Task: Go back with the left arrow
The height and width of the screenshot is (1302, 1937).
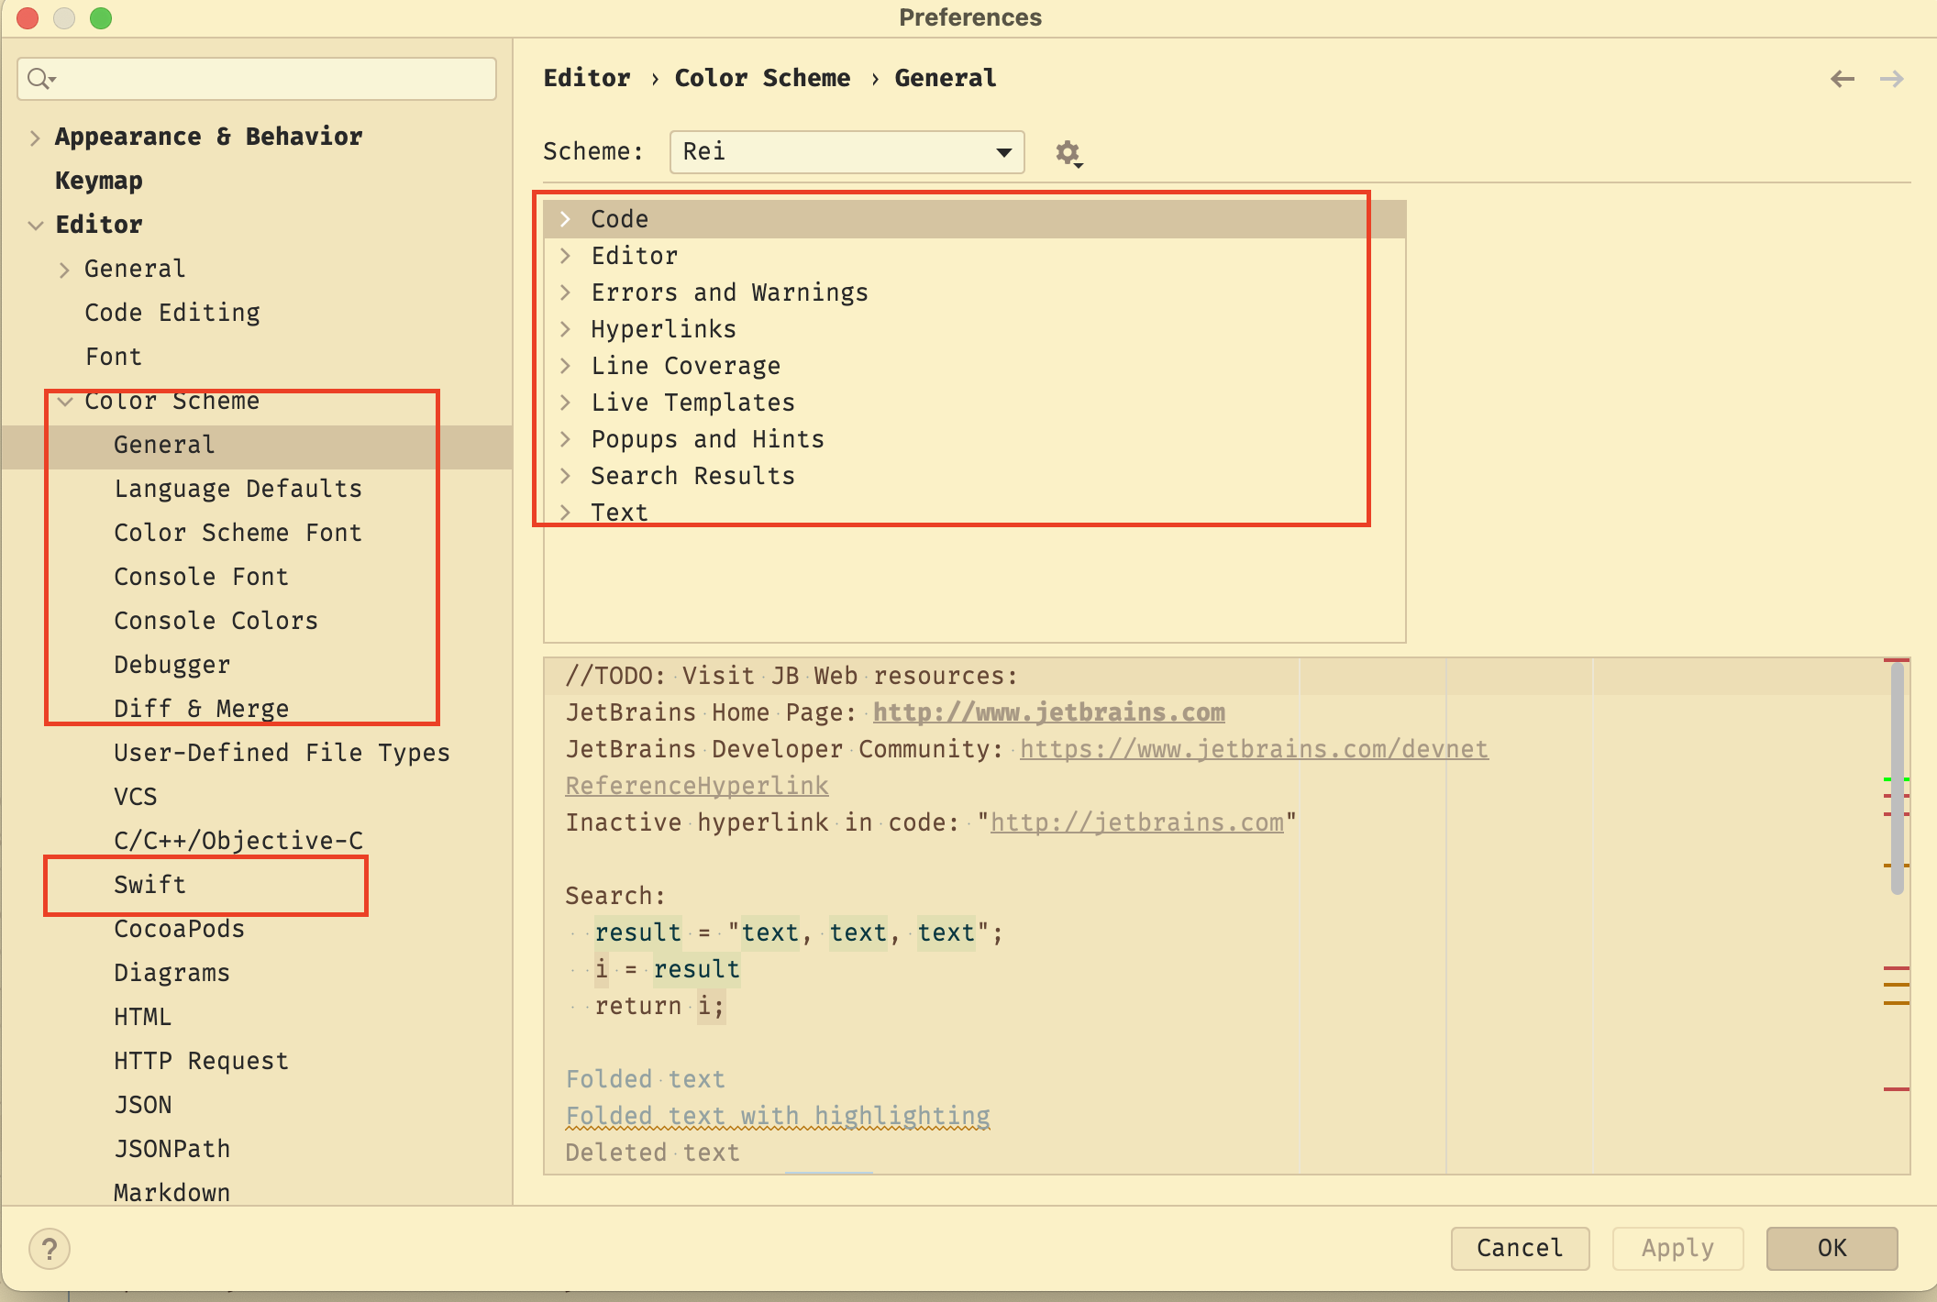Action: point(1842,80)
